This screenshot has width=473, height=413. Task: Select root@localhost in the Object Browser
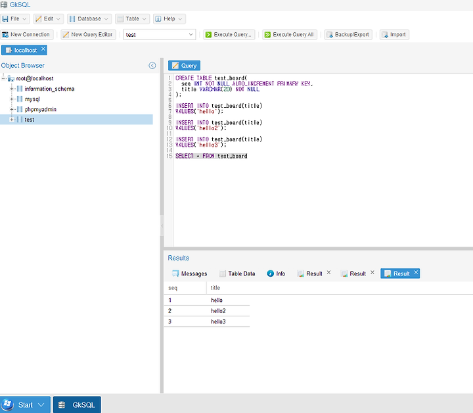click(35, 78)
